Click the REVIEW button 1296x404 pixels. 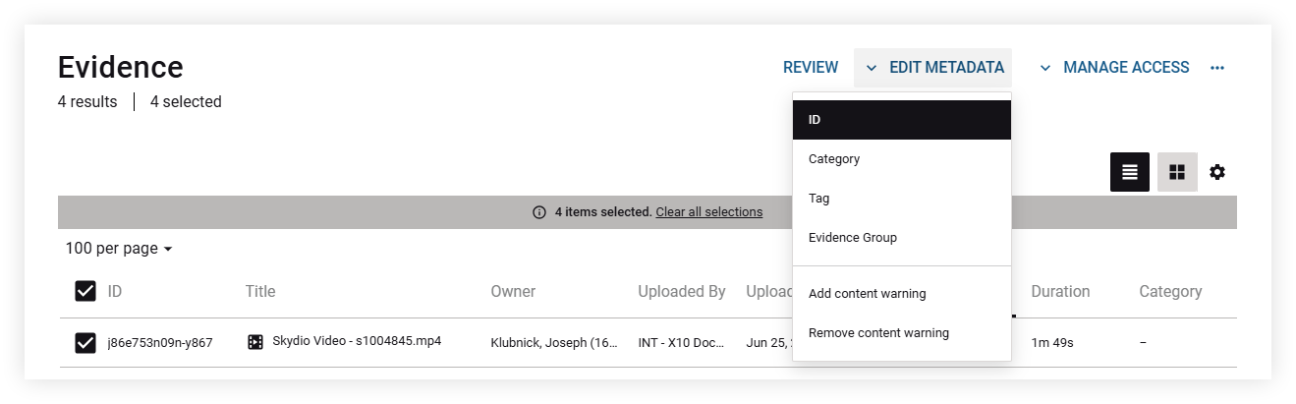click(811, 68)
